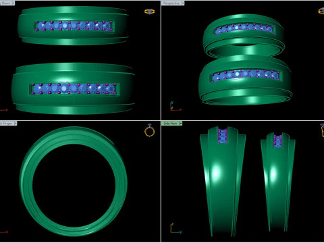Open the Looking Down viewport dropdown arrow
Screen dimensions: 324x243
pyautogui.click(x=13, y=3)
